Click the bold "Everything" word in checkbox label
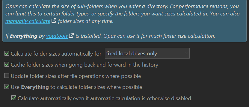 (35, 87)
